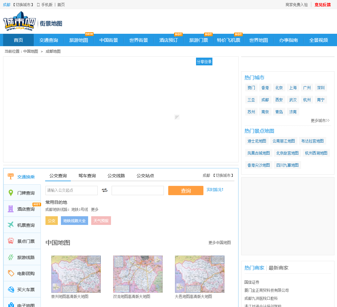
Task: Open 迪士尼地图 link
Action: pyautogui.click(x=257, y=141)
